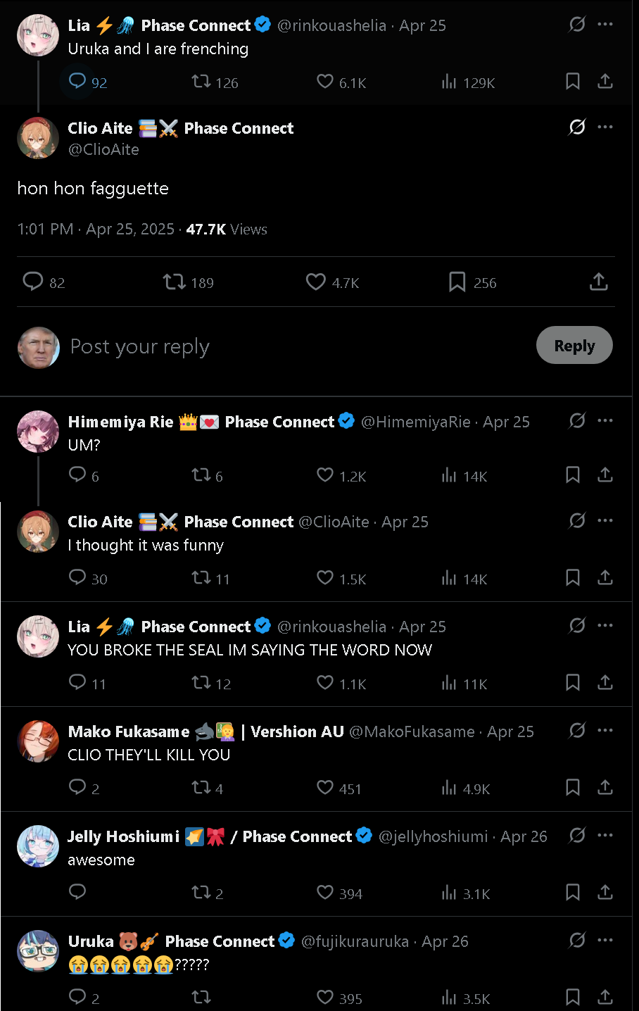The width and height of the screenshot is (639, 1011).
Task: Click the Reply button
Action: (574, 346)
